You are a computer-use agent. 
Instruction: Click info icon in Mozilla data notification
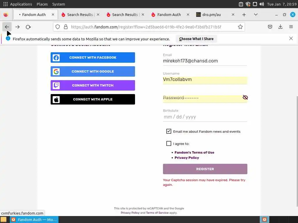pos(8,39)
